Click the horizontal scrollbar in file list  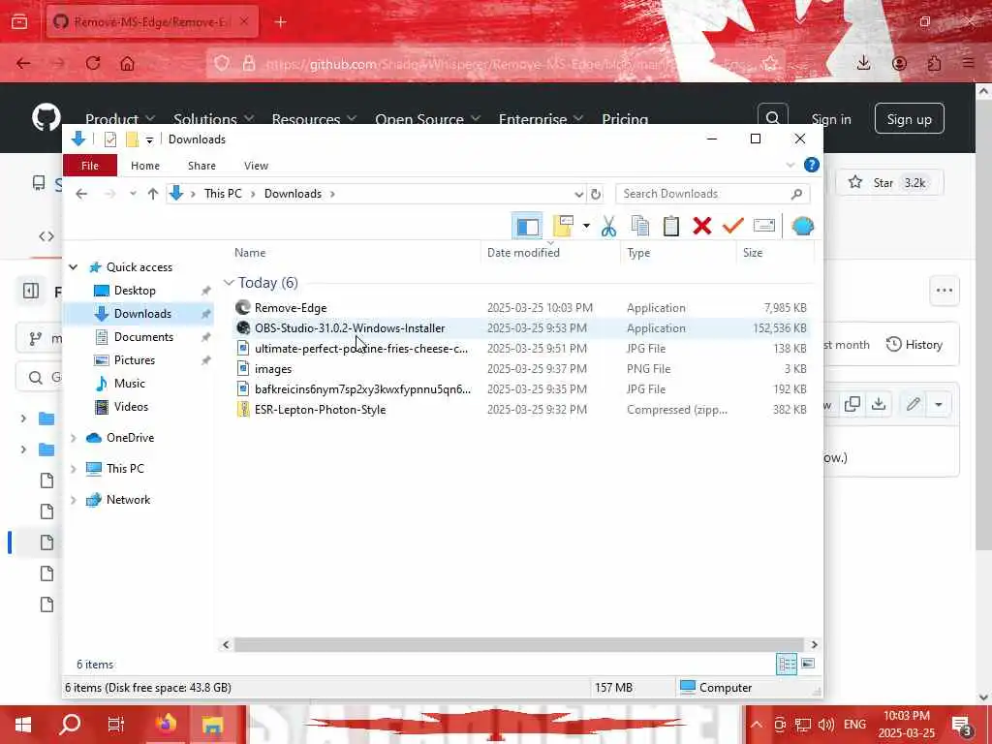coord(519,644)
